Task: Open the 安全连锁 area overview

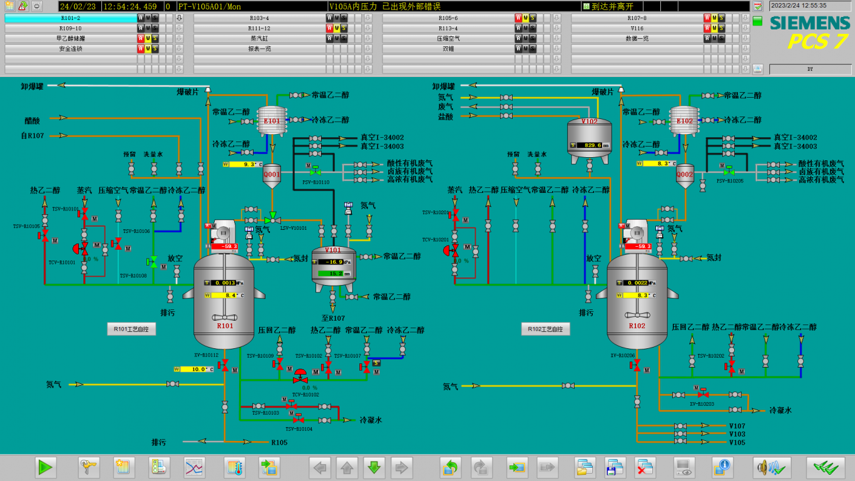Action: [x=70, y=48]
